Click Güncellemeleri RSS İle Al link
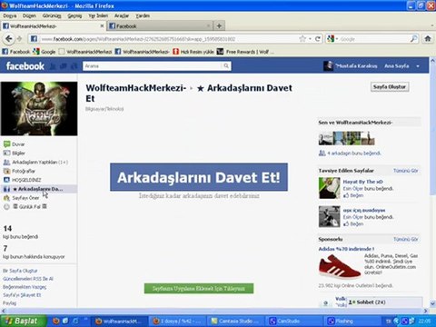Viewport: 436px width, 327px height. pyautogui.click(x=28, y=279)
